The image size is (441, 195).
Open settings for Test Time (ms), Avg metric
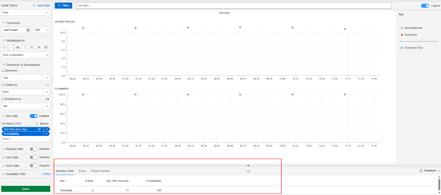pyautogui.click(x=40, y=129)
